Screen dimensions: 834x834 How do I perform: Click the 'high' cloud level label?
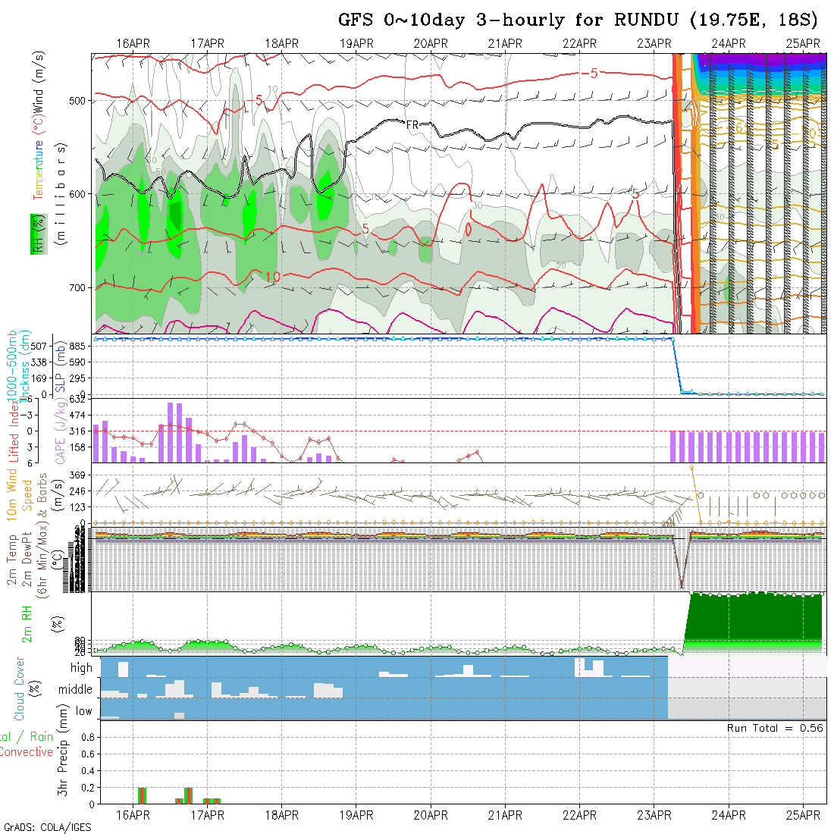click(x=81, y=668)
